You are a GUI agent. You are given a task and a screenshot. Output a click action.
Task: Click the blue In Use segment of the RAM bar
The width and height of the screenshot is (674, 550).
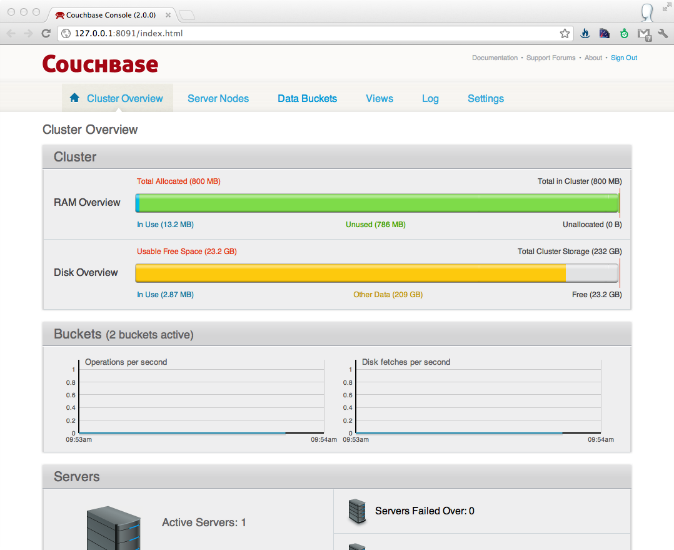(x=137, y=203)
